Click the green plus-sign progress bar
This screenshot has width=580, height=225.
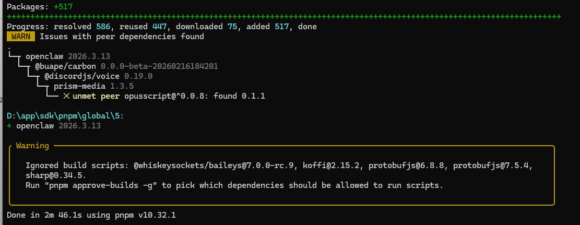click(284, 17)
